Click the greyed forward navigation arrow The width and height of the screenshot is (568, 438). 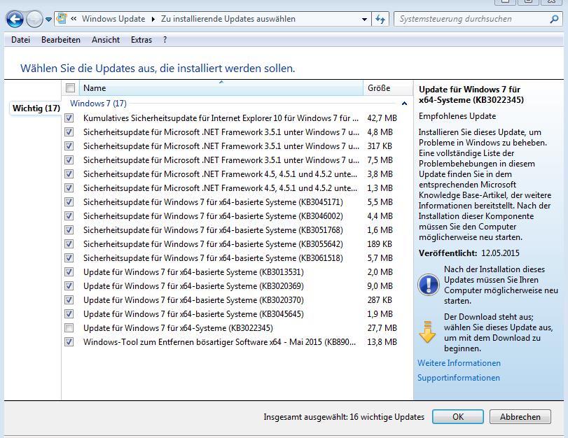pyautogui.click(x=34, y=19)
